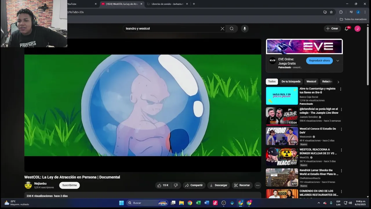Open the WestCol Conoce El Estudio thumbnail

tap(282, 136)
